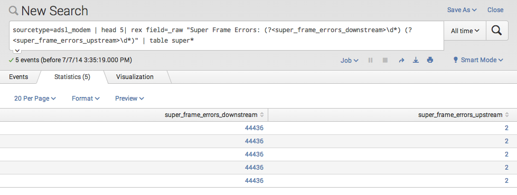Click the magnifying glass search button

496,31
